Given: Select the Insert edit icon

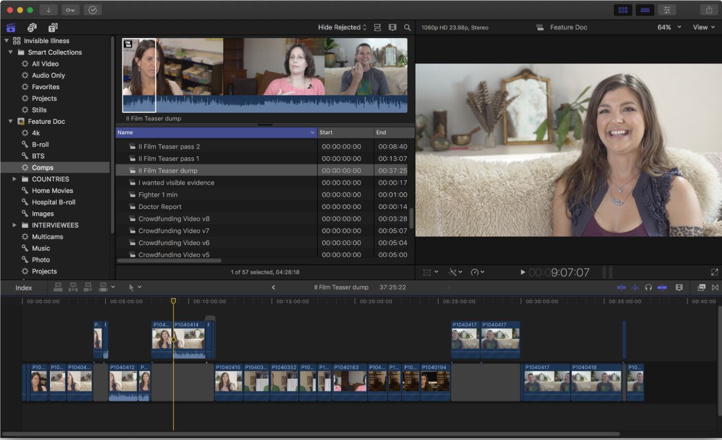Looking at the screenshot, I should pos(73,287).
